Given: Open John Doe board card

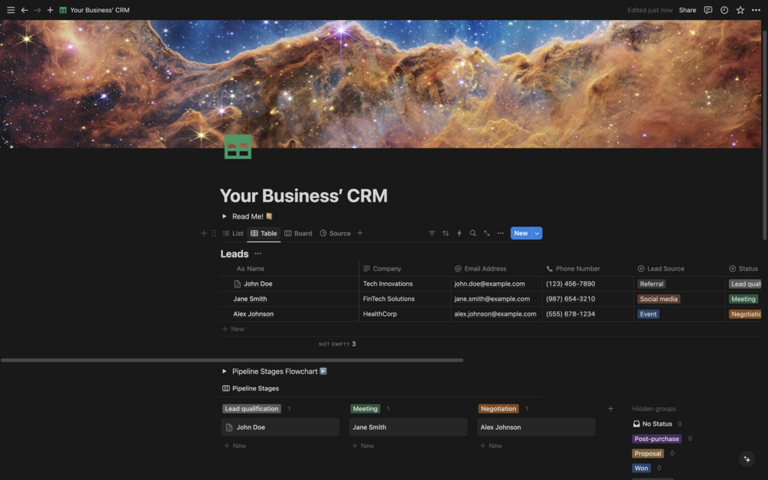Looking at the screenshot, I should click(280, 427).
